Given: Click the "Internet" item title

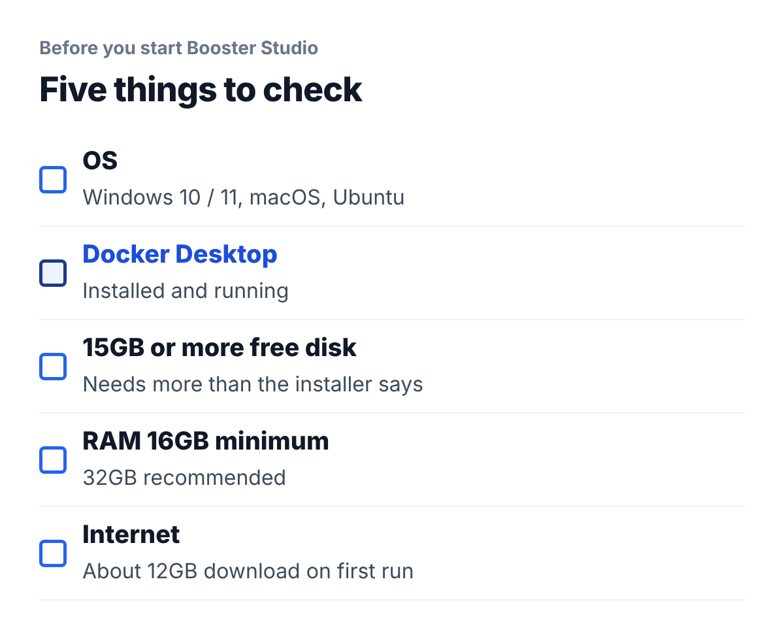Looking at the screenshot, I should pyautogui.click(x=131, y=534).
